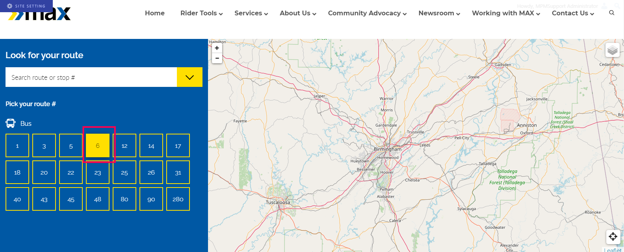Image resolution: width=624 pixels, height=252 pixels.
Task: Select bus route 17
Action: (x=178, y=145)
